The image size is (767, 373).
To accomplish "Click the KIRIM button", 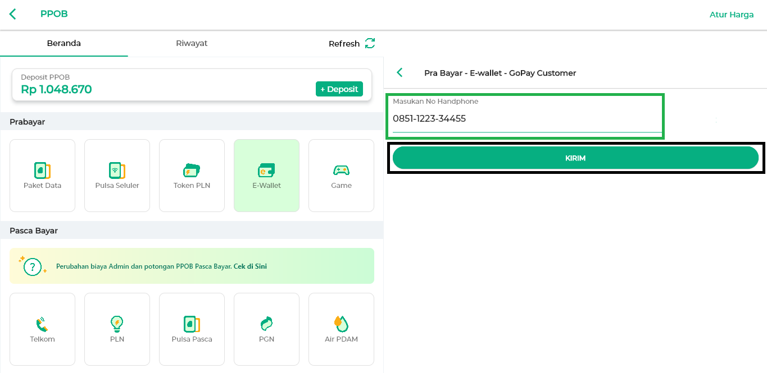I will [x=575, y=158].
